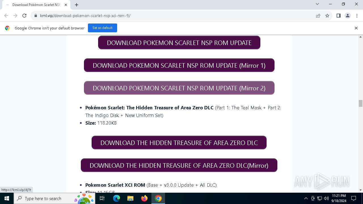Image resolution: width=363 pixels, height=204 pixels.
Task: Download Hidden Treasure of Area Zero DLC Mirror
Action: click(179, 165)
